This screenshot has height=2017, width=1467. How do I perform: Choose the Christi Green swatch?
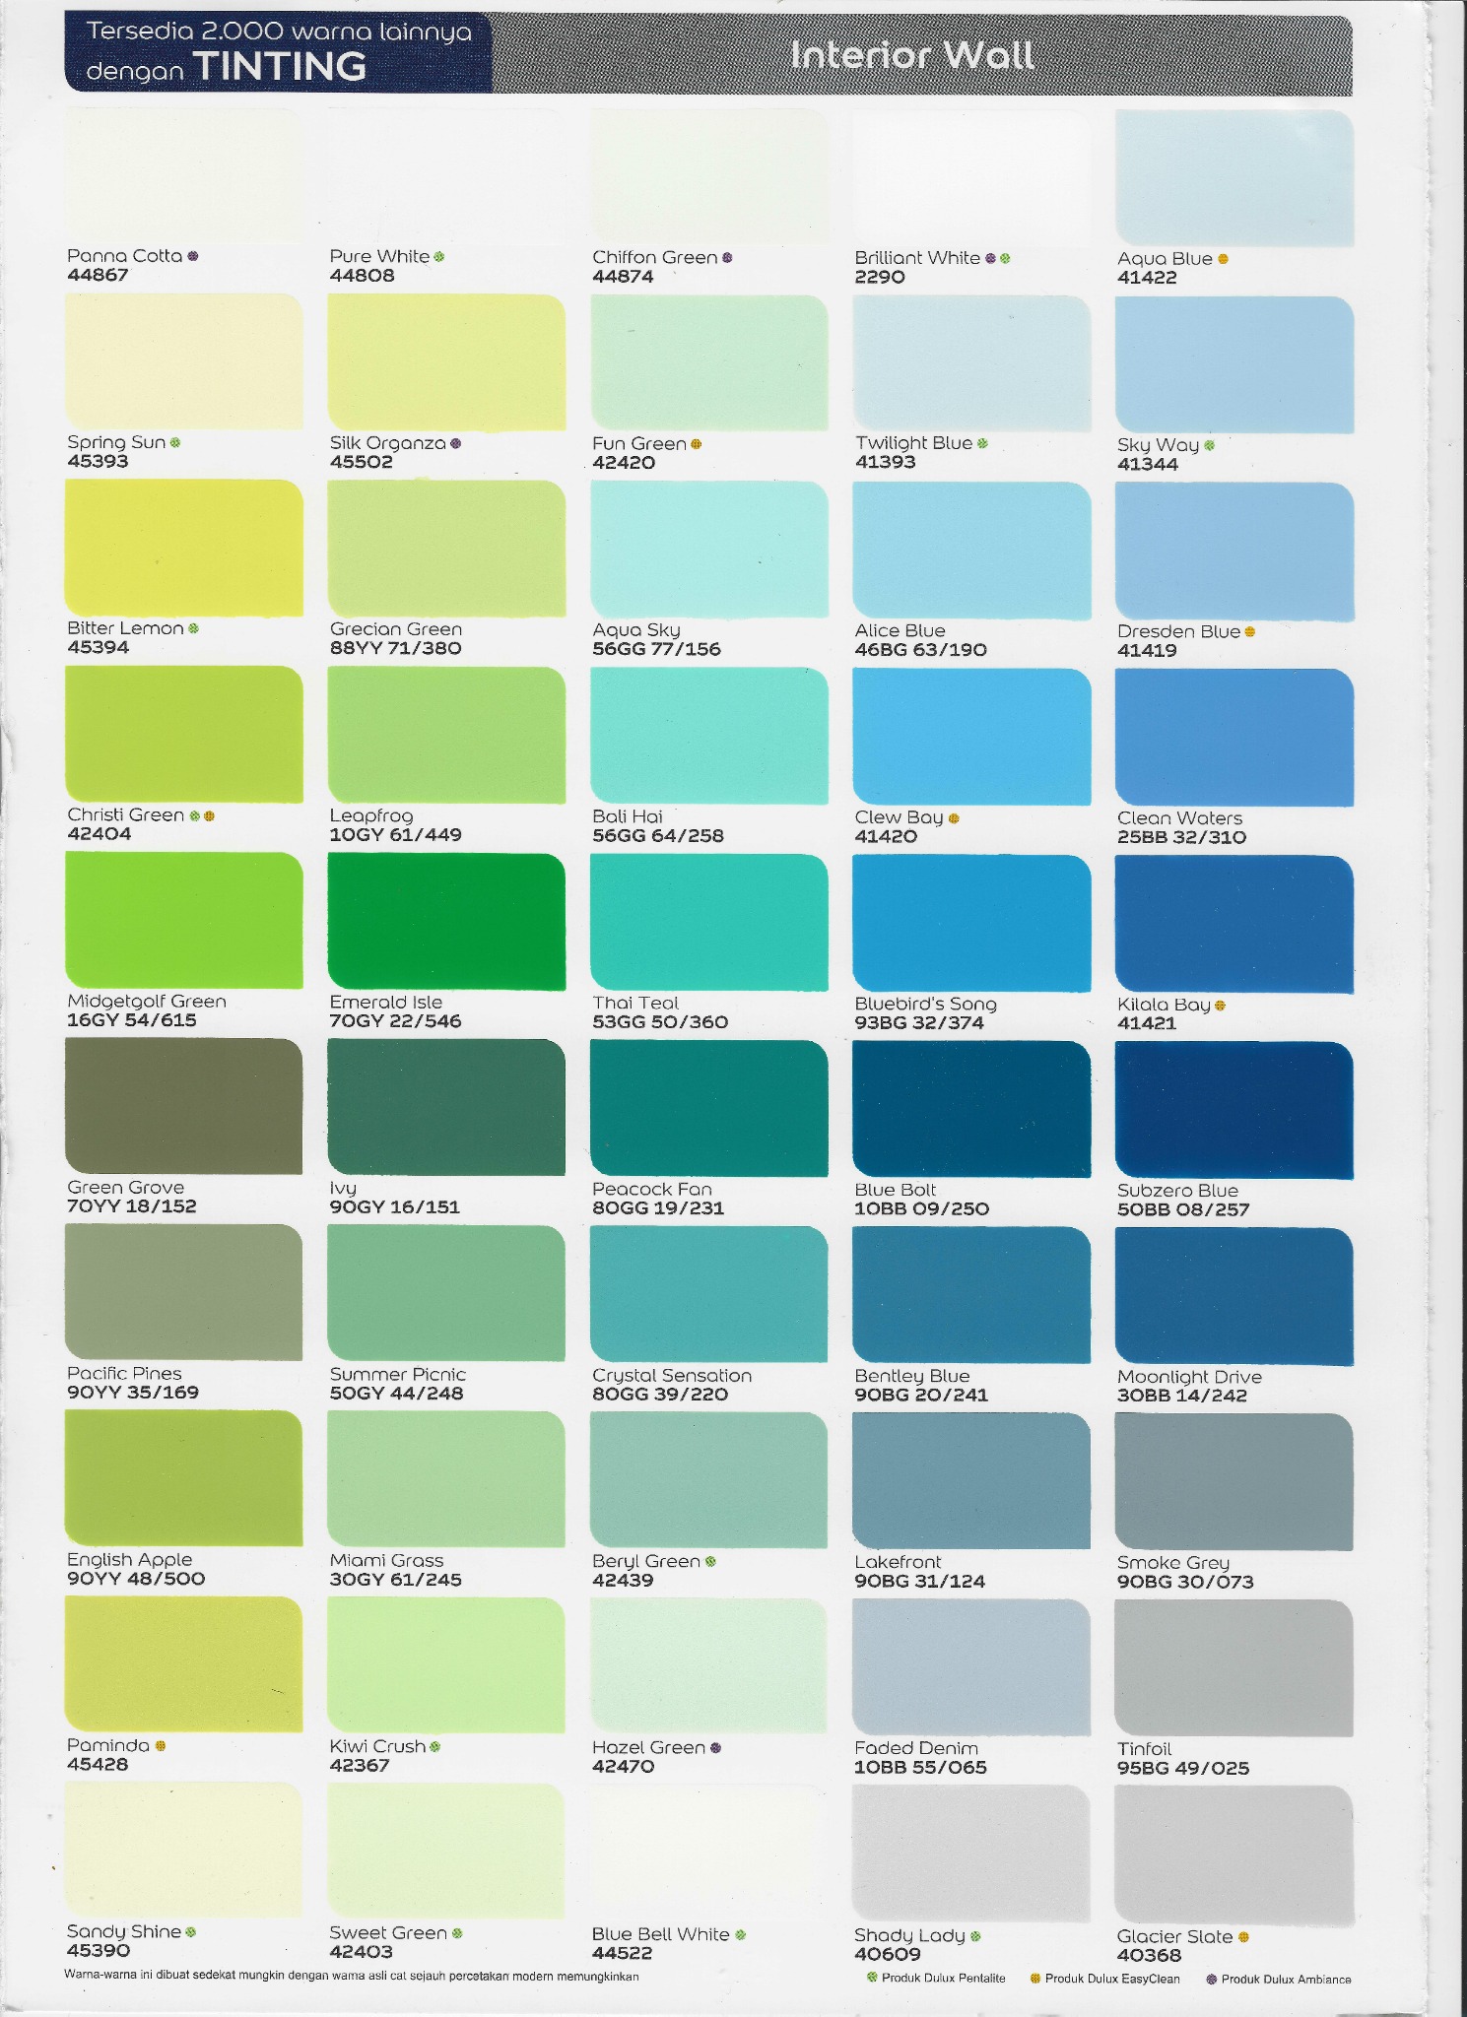coord(183,733)
